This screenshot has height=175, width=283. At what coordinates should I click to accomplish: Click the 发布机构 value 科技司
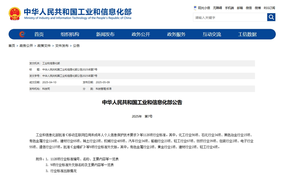[x=46, y=89]
